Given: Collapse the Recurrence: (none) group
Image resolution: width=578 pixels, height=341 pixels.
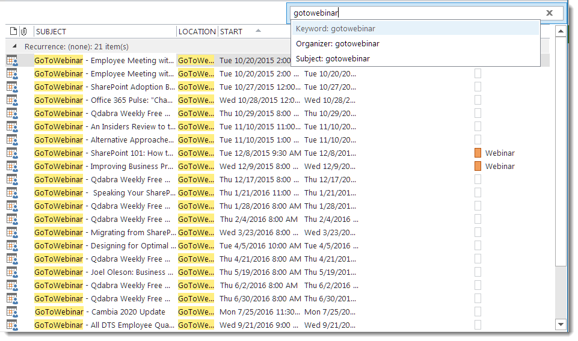Looking at the screenshot, I should tap(14, 46).
